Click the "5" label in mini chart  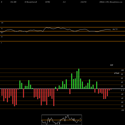pyautogui.click(x=80, y=121)
